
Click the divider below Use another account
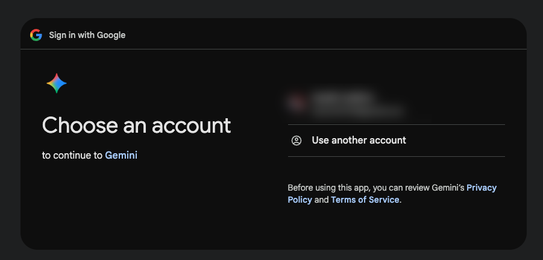point(396,156)
